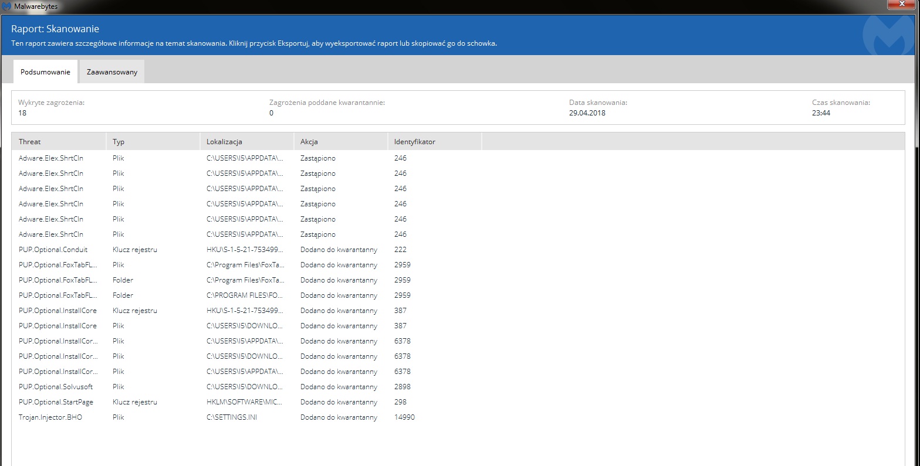Click the Malwarebytes logo in the title bar
The image size is (920, 466).
pos(6,6)
